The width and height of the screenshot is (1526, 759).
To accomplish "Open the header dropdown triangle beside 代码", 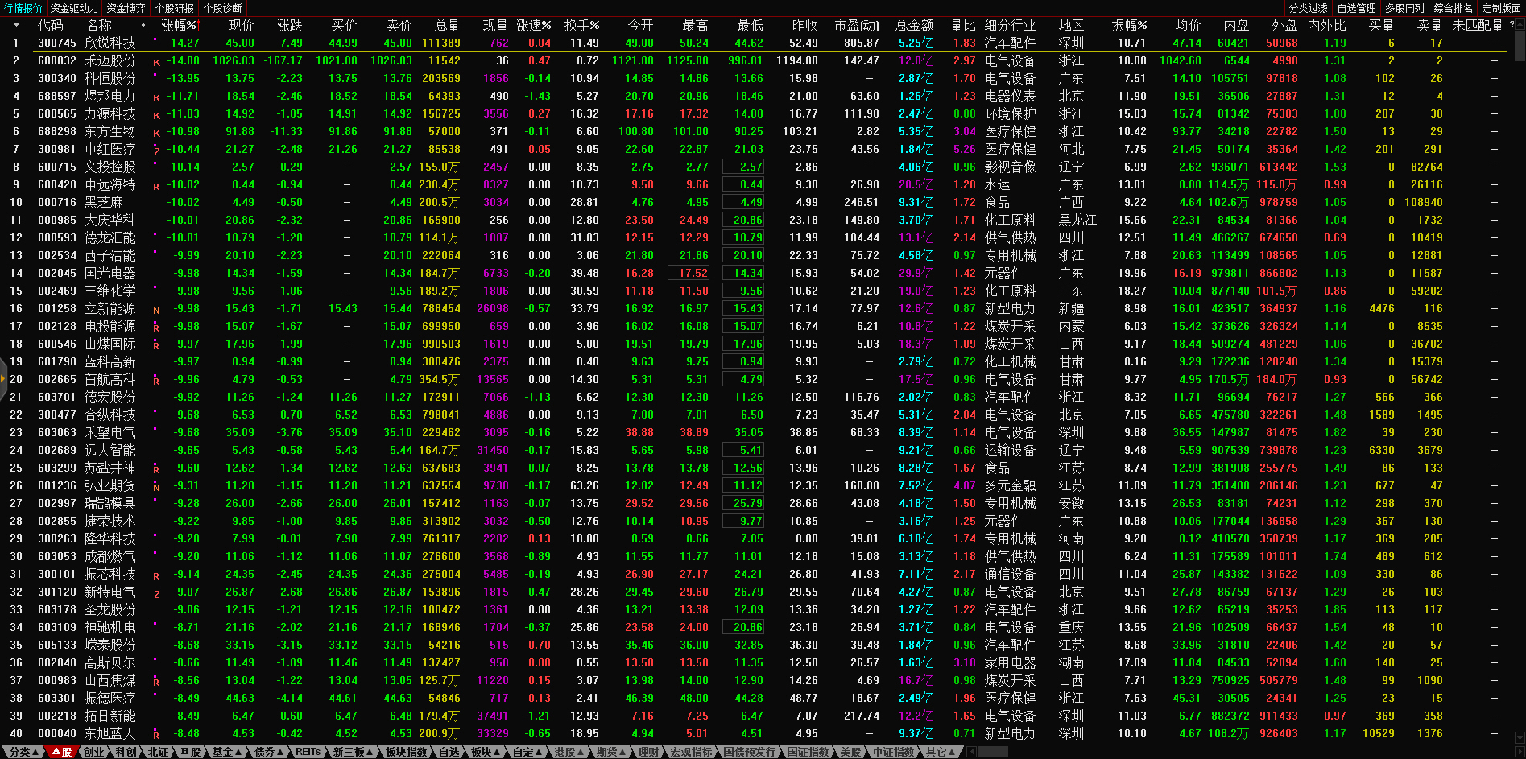I will pyautogui.click(x=16, y=25).
